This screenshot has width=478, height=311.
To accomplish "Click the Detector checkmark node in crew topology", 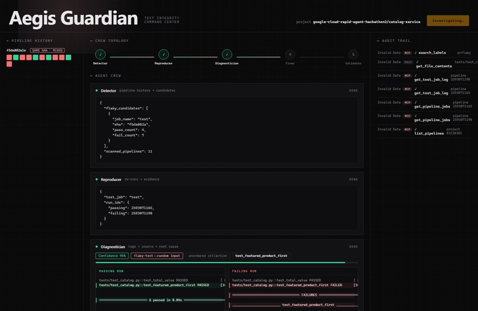I will click(x=100, y=55).
